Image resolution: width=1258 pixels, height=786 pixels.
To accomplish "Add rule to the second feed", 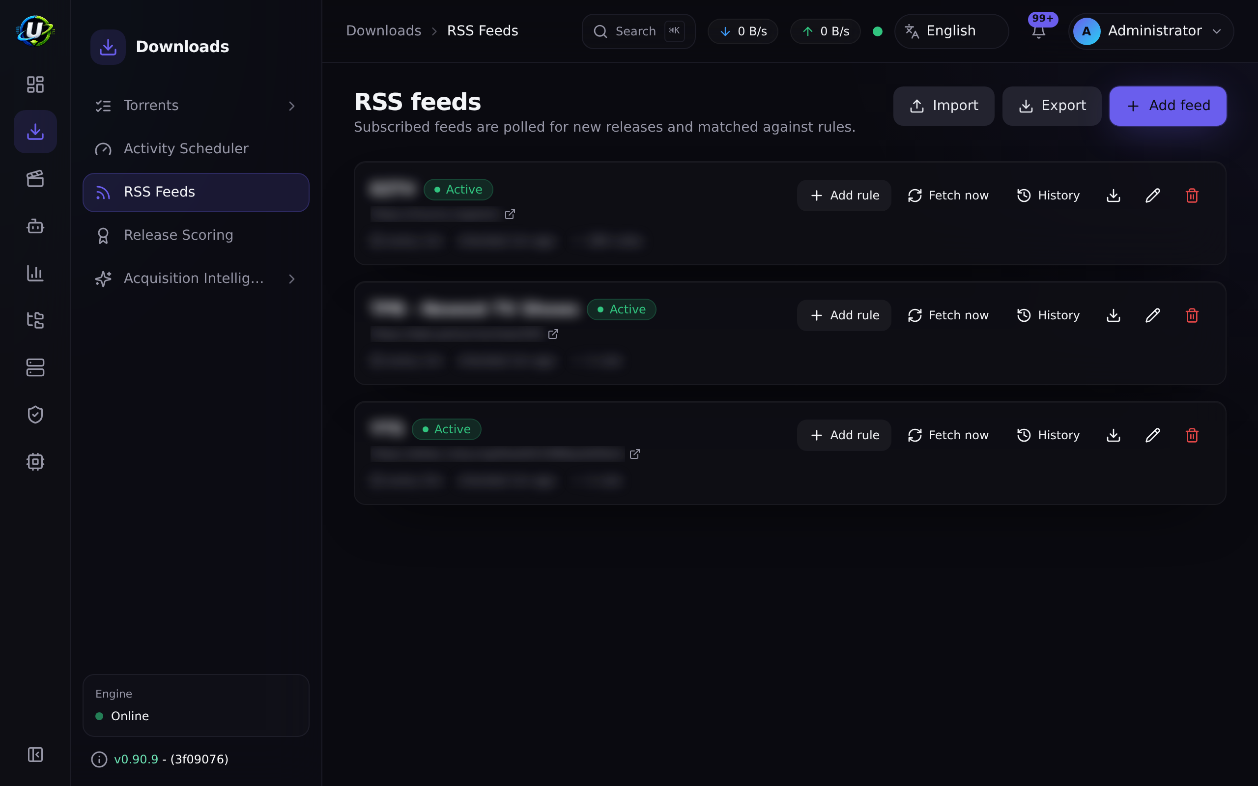I will point(844,315).
